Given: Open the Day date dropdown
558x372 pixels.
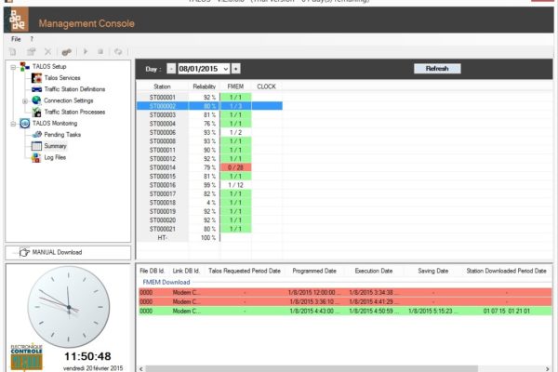Looking at the screenshot, I should pos(226,69).
